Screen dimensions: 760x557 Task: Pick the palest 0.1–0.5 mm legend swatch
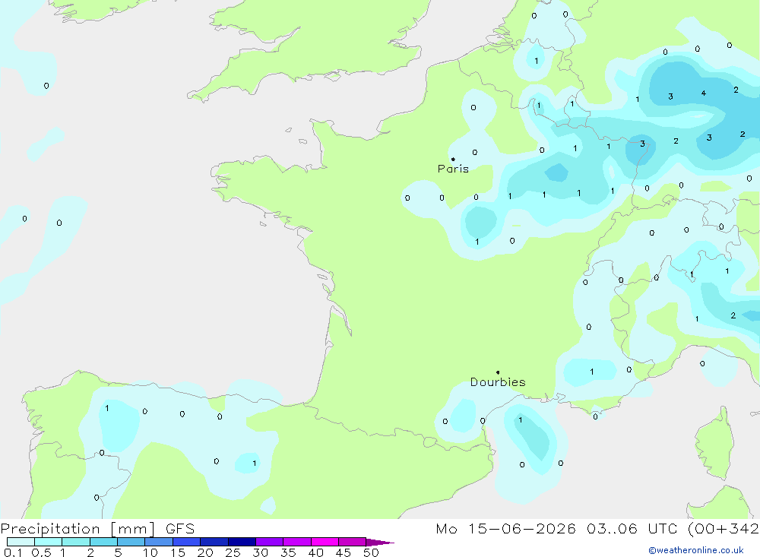click(21, 542)
